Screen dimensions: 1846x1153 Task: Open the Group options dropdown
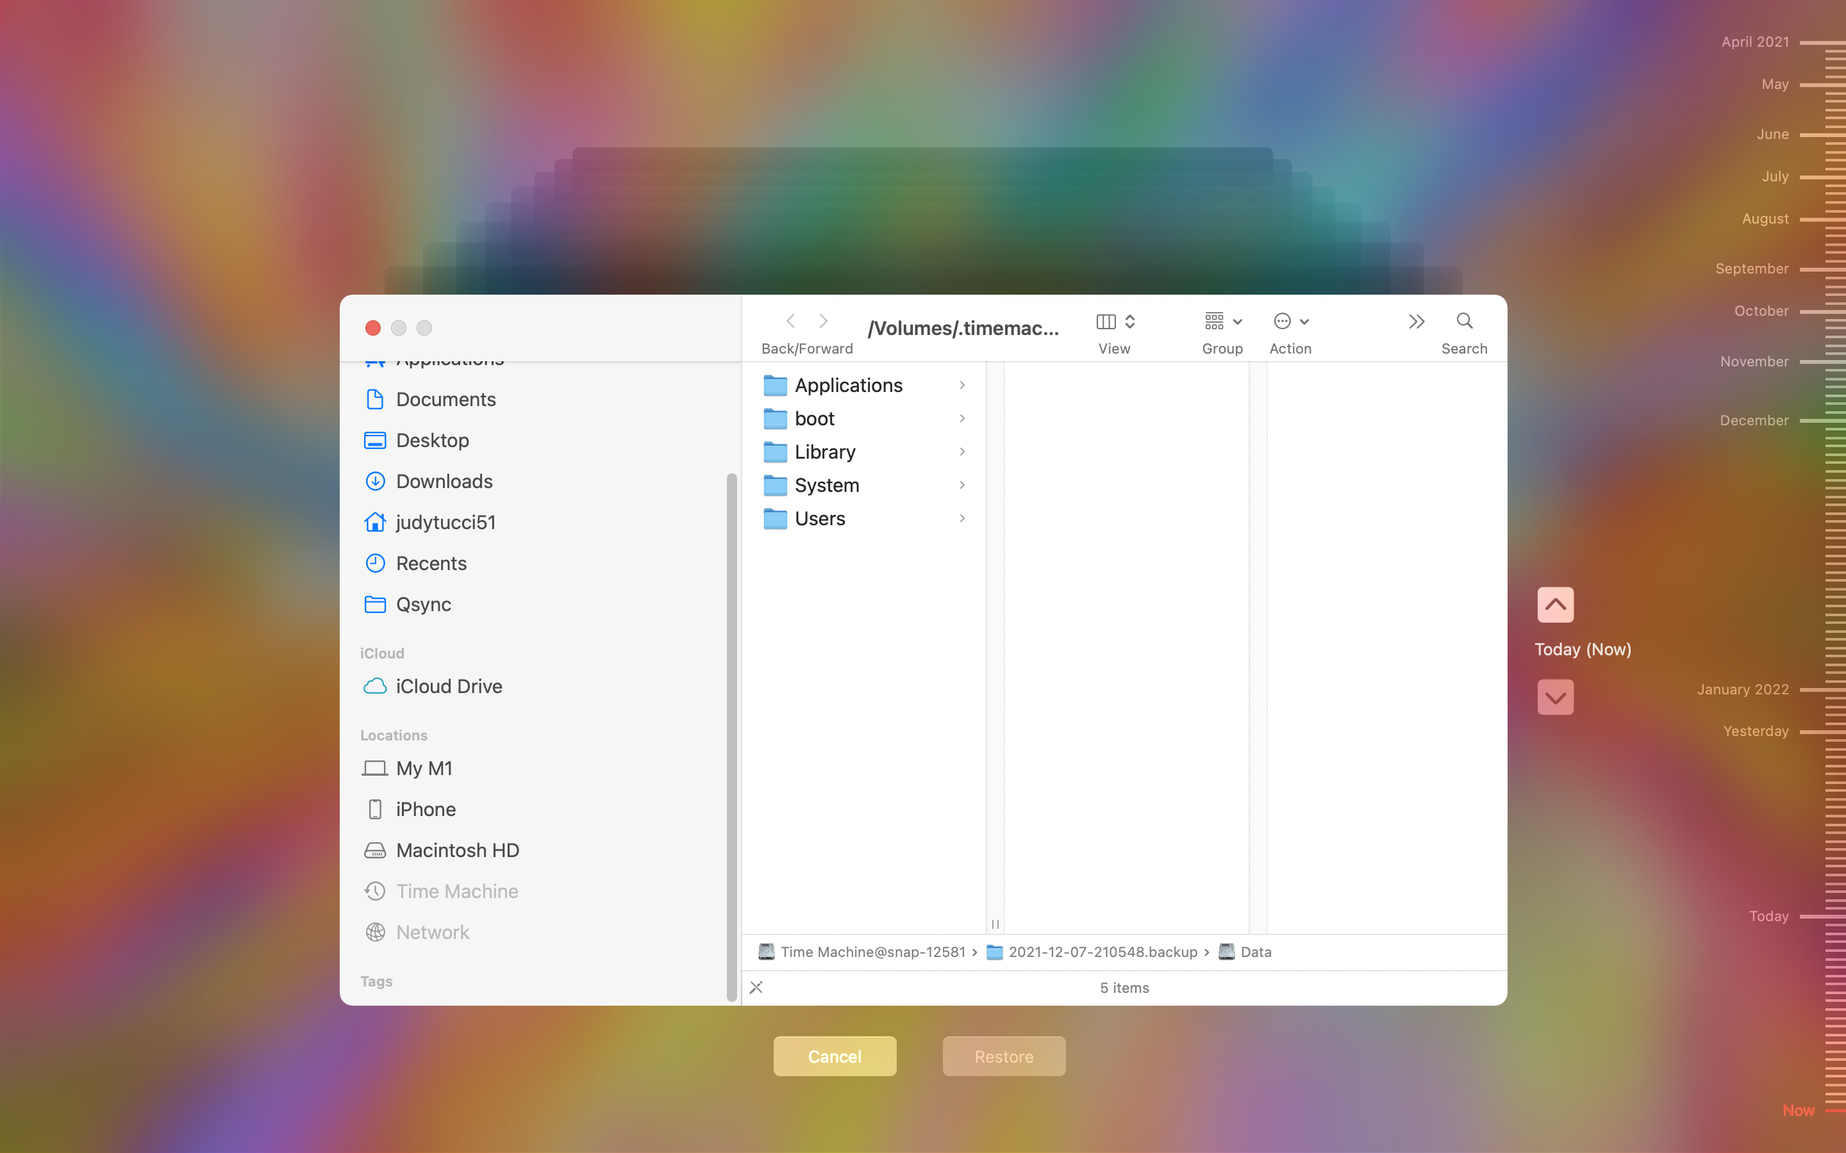coord(1222,321)
